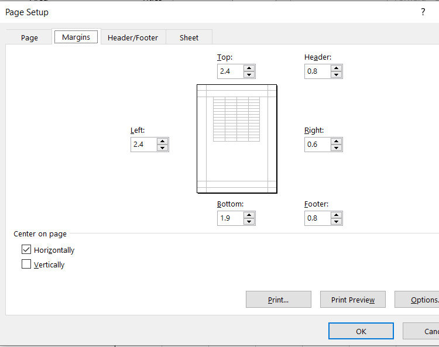439x347 pixels.
Task: Decrease the Bottom margin with down arrow
Action: (x=249, y=222)
